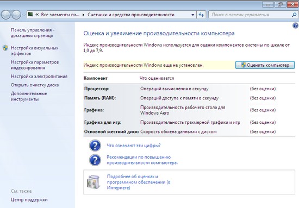Click the 'Оценить компьютер' button
The height and width of the screenshot is (208, 299).
(265, 65)
